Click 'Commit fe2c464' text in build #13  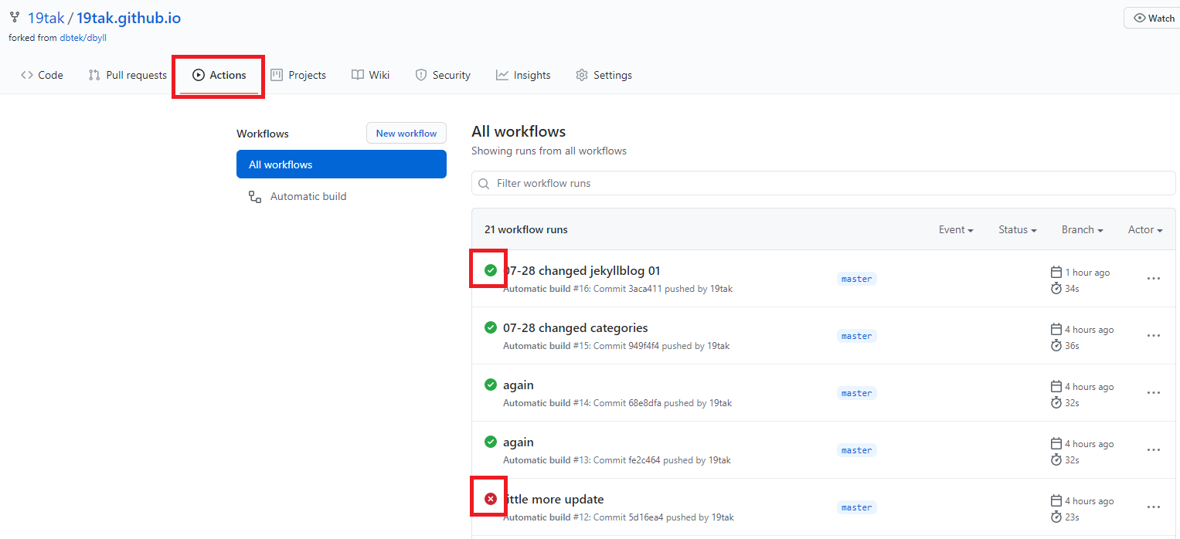click(627, 460)
